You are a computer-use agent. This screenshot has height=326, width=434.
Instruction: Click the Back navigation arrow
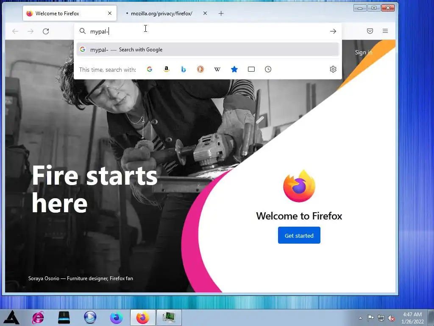click(x=15, y=31)
